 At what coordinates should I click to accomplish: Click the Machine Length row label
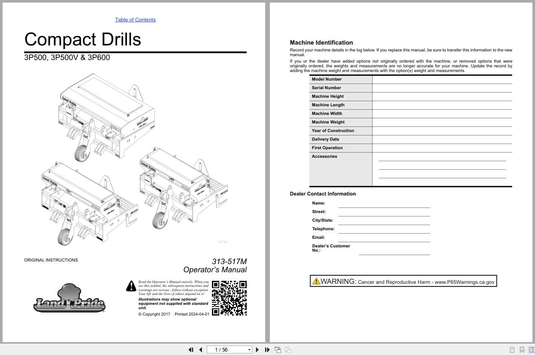tap(328, 105)
